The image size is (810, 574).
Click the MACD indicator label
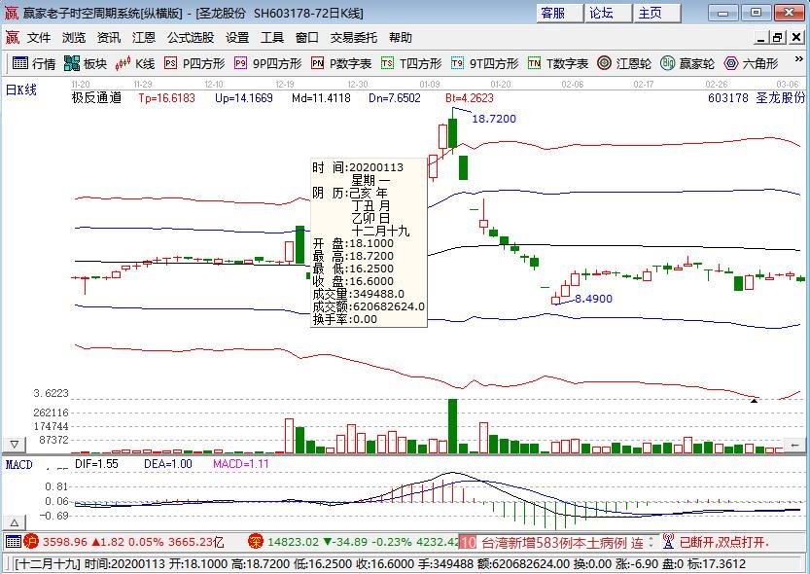pyautogui.click(x=19, y=464)
